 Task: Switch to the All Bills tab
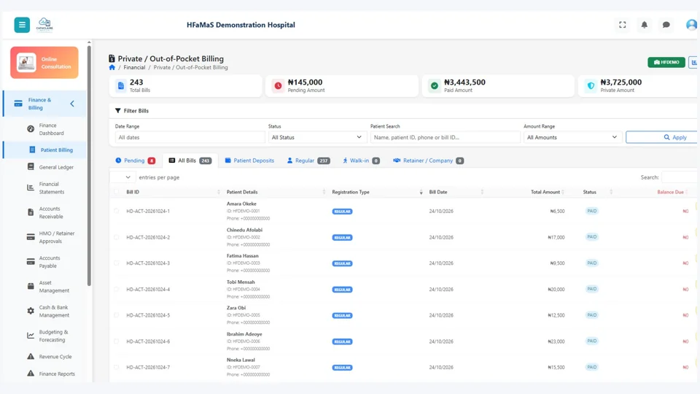tap(190, 161)
